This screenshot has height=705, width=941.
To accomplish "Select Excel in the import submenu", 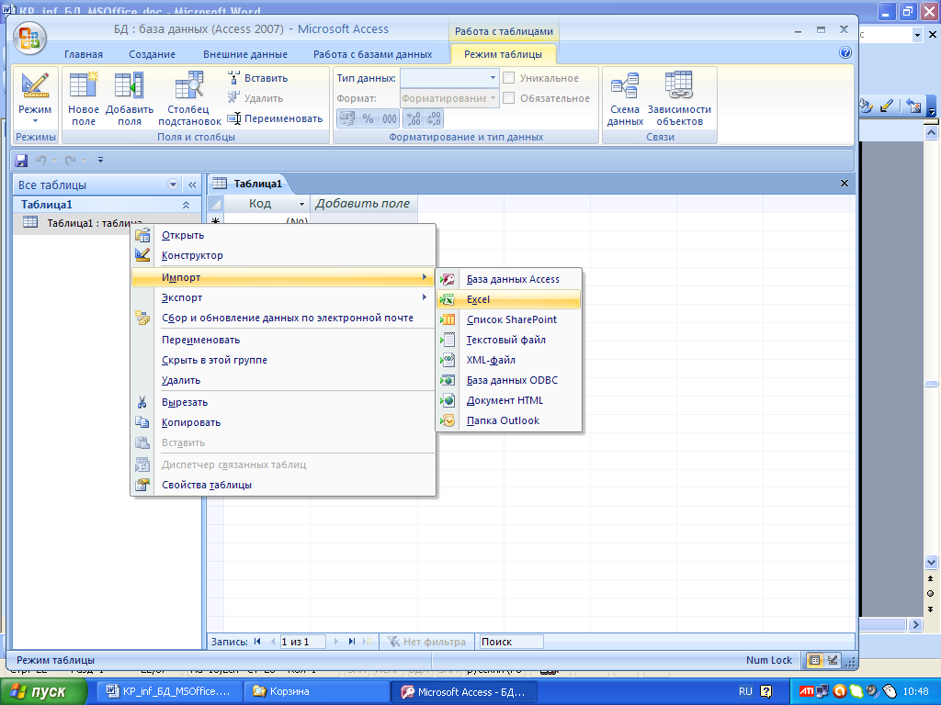I will tap(509, 299).
